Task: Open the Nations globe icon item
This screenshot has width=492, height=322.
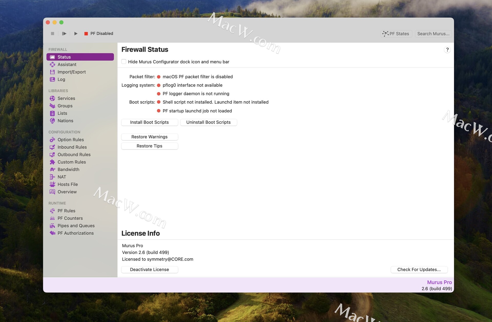Action: click(x=53, y=121)
